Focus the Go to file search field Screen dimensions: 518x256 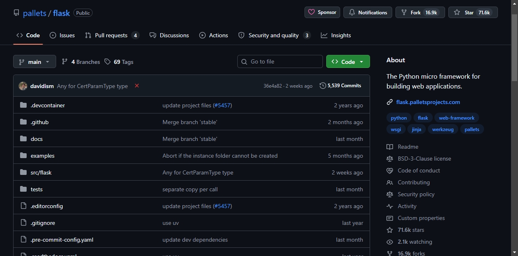coord(280,61)
